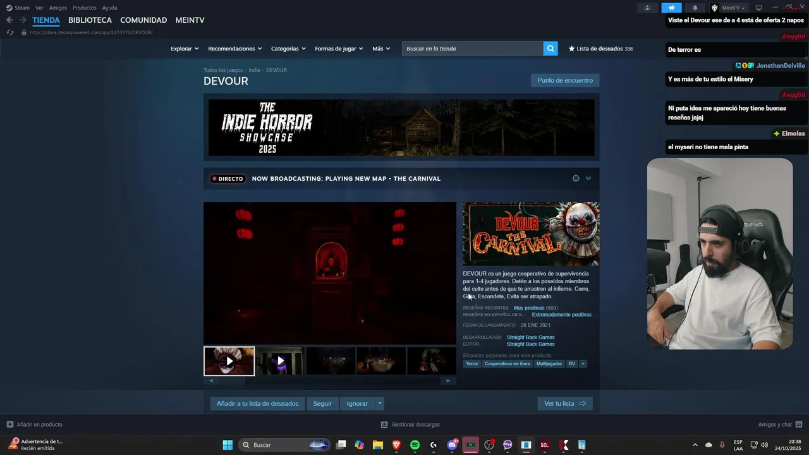Switch to the MEINTV profile tab
809x455 pixels.
click(190, 20)
